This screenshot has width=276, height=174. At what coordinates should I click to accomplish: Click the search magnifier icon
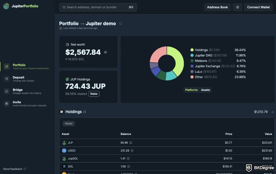(x=64, y=7)
